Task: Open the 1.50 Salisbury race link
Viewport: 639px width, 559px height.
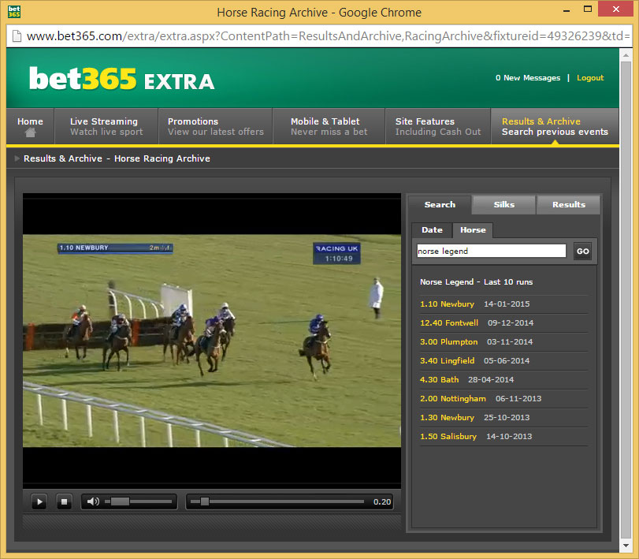Action: pos(448,436)
